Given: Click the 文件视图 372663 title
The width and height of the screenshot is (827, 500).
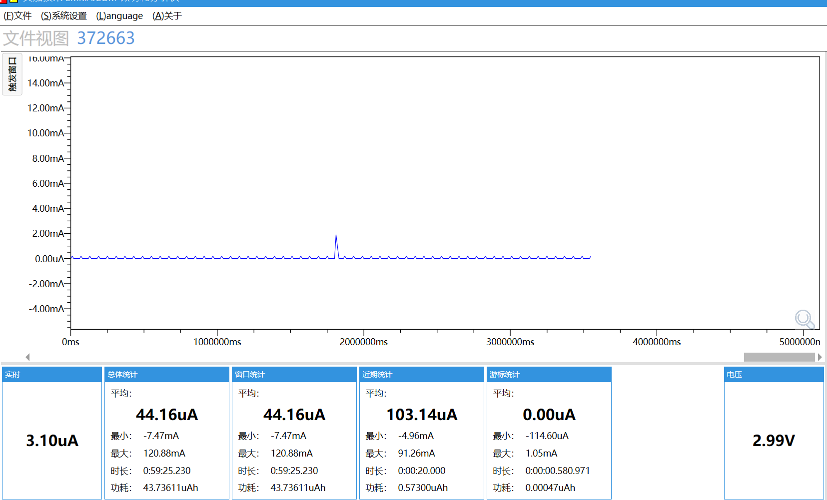Looking at the screenshot, I should (x=69, y=38).
